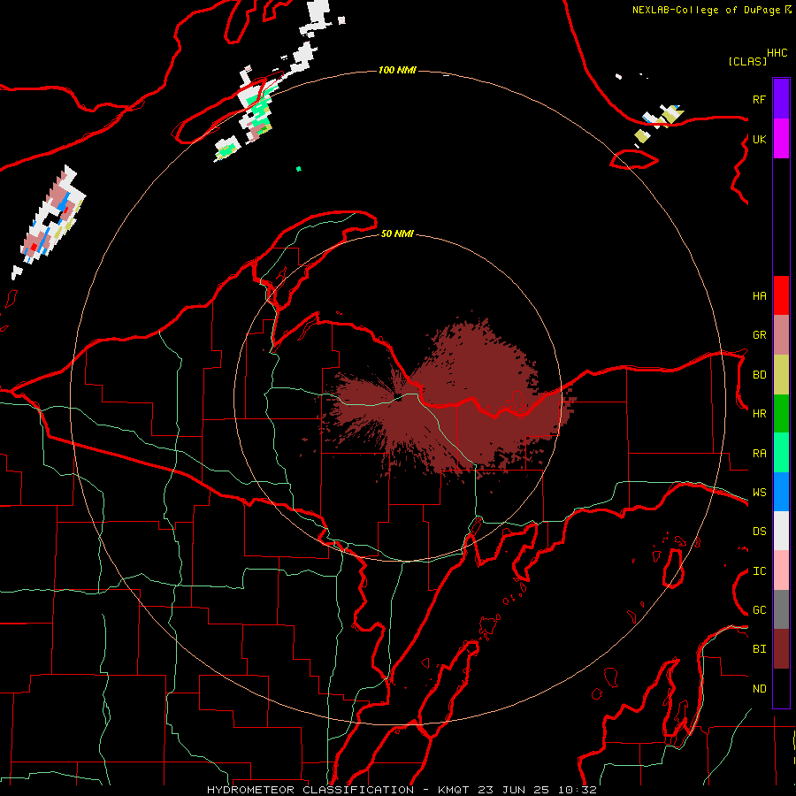Click the HR legend label
796x796 pixels.
[759, 414]
